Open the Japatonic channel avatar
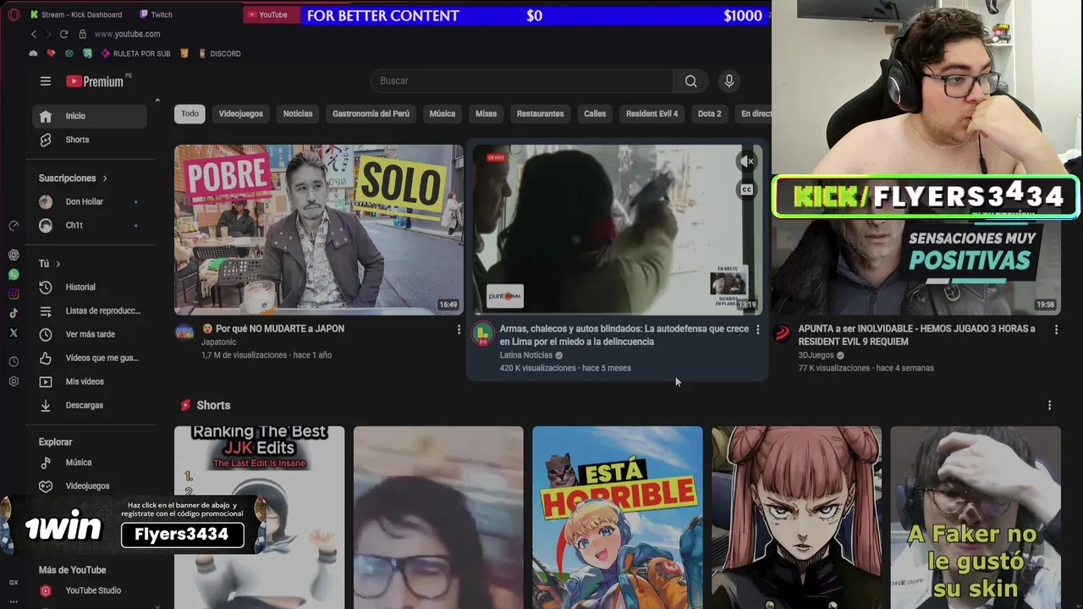Viewport: 1083px width, 609px height. click(x=184, y=332)
